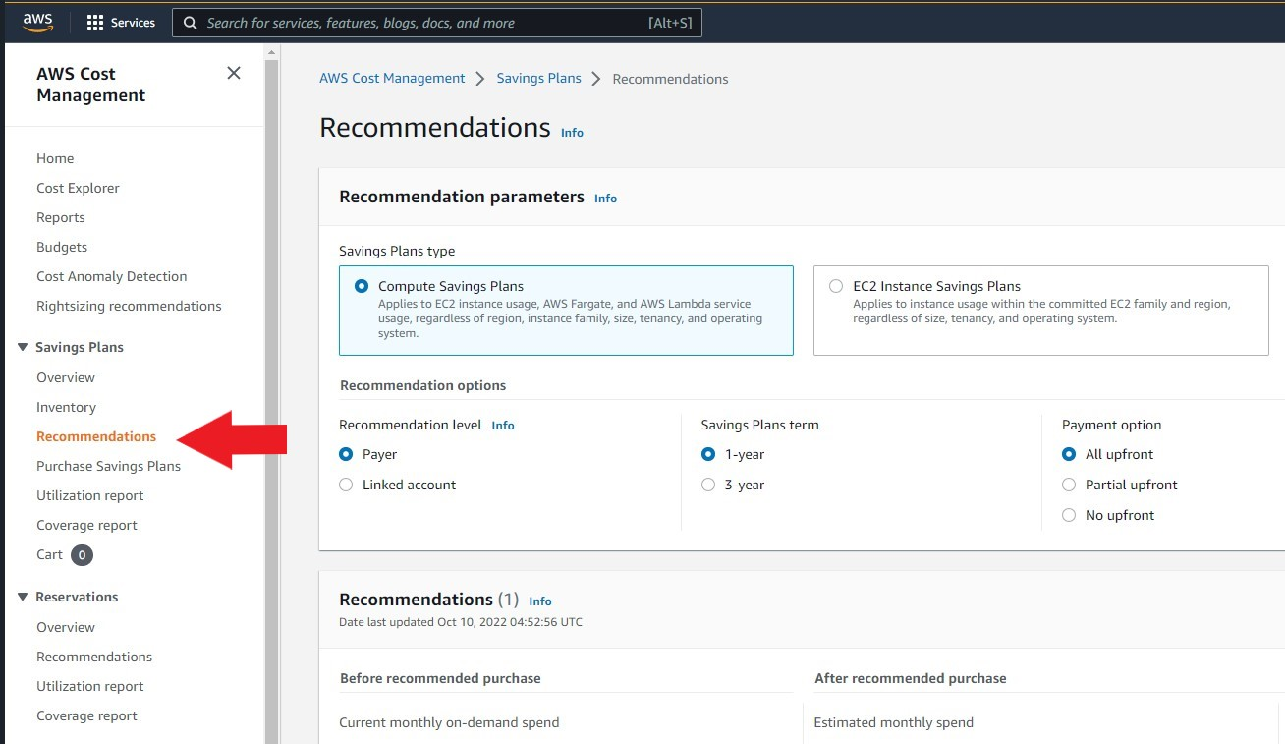Choose Linked account recommendation level
This screenshot has width=1285, height=744.
click(346, 485)
